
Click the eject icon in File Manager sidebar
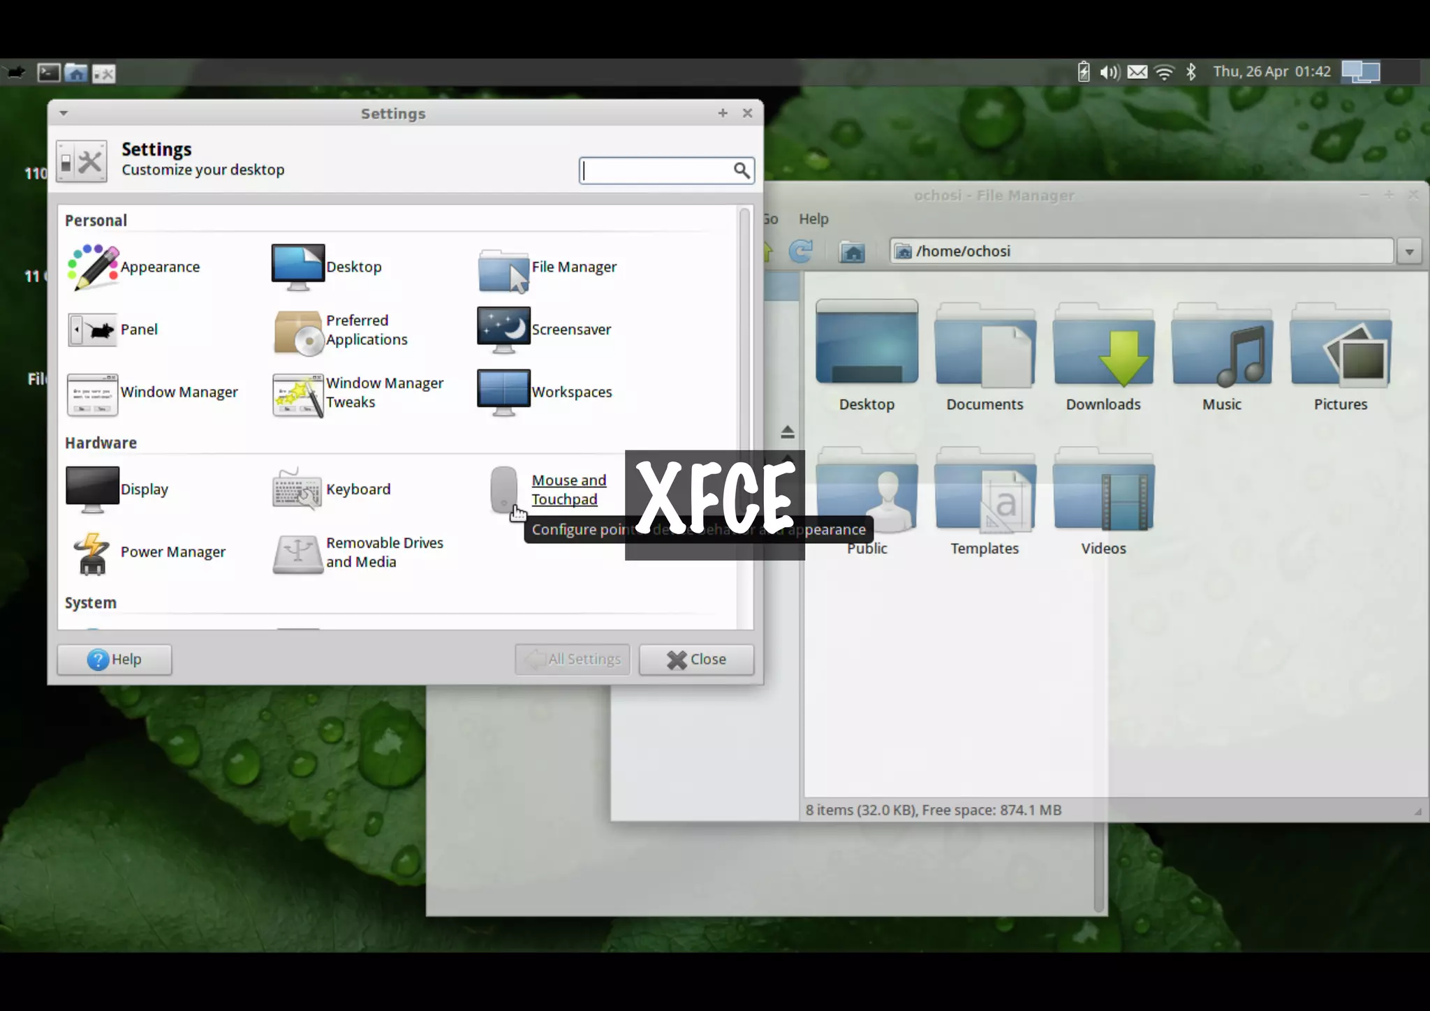788,432
